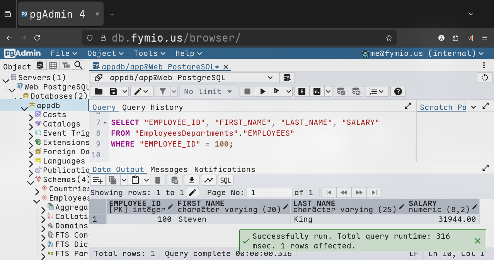Open the graph visualiser icon
The height and width of the screenshot is (260, 494).
point(208,180)
